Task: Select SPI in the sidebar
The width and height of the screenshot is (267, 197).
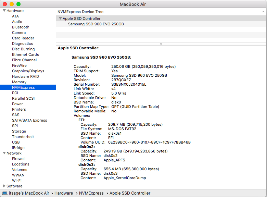Action: click(x=15, y=126)
